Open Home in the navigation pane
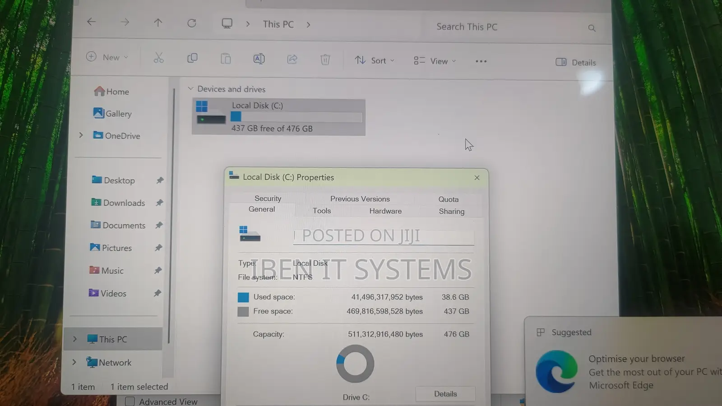Viewport: 722px width, 406px height. pos(112,92)
